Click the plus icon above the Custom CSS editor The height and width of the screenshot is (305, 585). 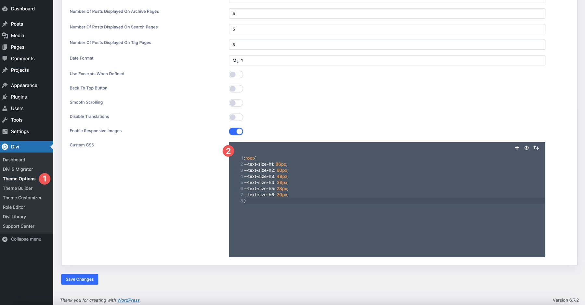pyautogui.click(x=517, y=148)
